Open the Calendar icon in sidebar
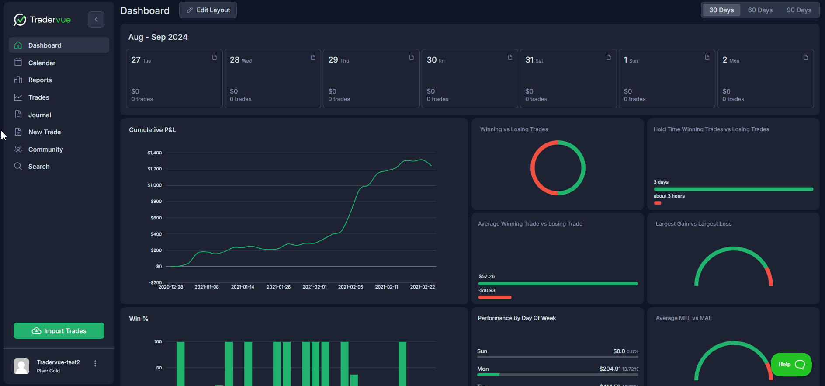 18,63
